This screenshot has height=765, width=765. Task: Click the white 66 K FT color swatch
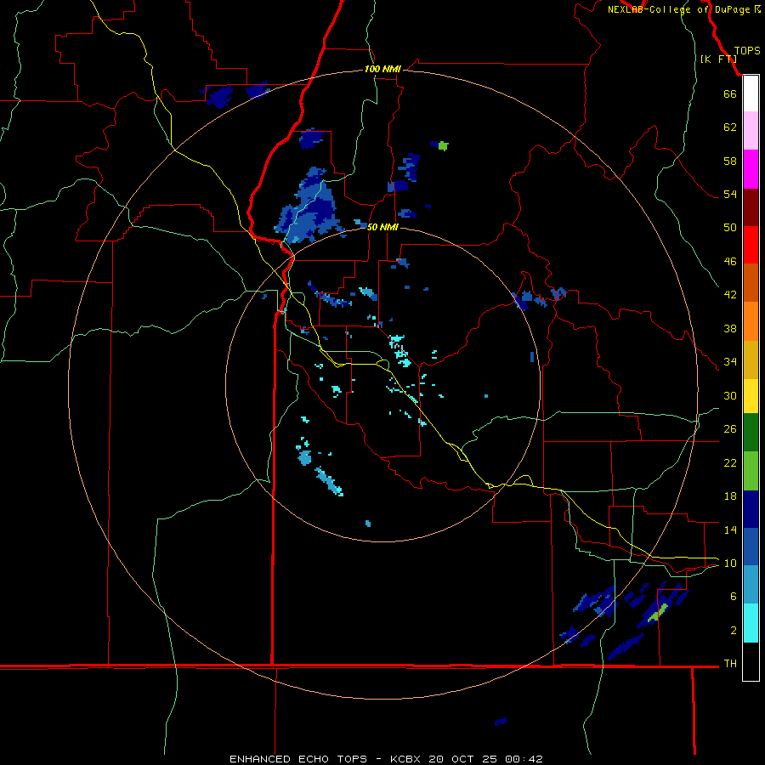(x=751, y=93)
